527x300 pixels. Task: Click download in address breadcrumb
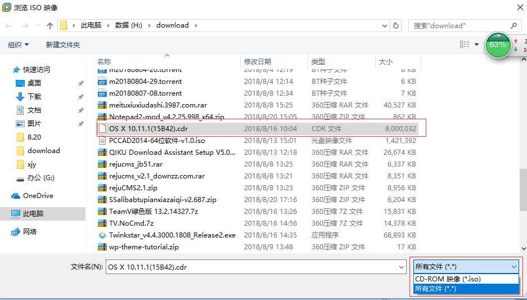tap(173, 25)
